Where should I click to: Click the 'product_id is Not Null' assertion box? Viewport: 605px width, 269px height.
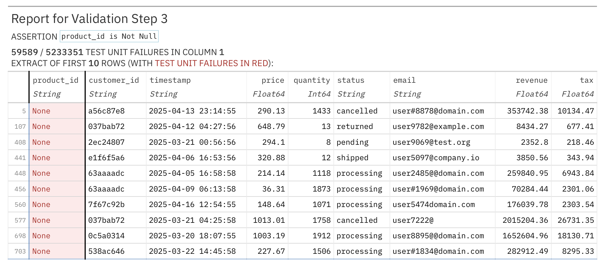(x=109, y=36)
